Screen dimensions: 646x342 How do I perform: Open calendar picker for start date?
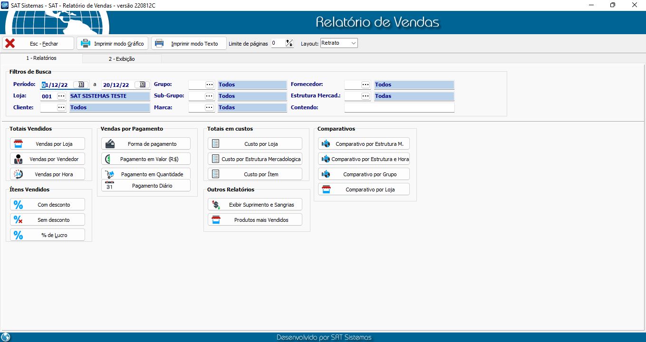[x=81, y=85]
